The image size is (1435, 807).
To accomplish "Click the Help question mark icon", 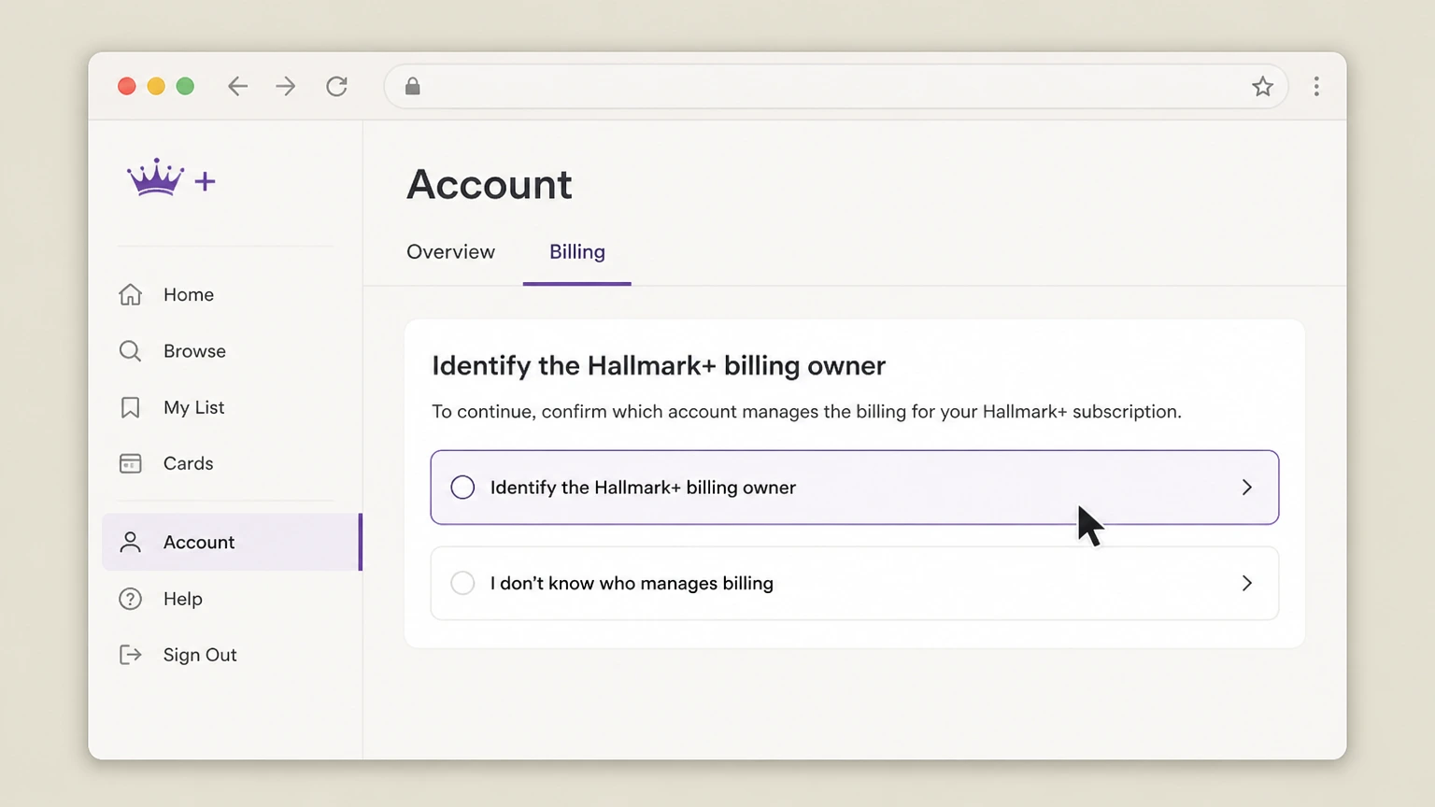I will [x=130, y=599].
